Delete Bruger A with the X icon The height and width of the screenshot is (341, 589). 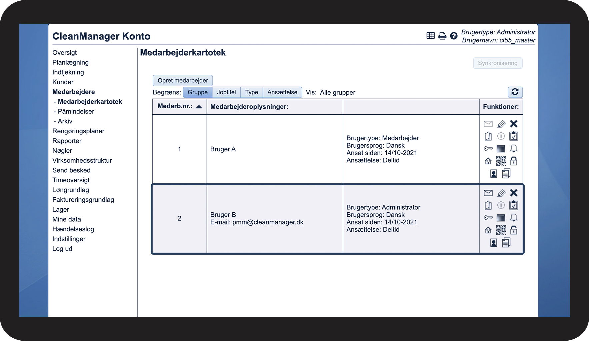pos(514,124)
